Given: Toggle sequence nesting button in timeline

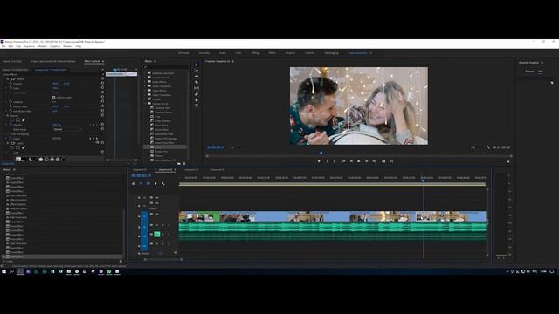Looking at the screenshot, I should (134, 184).
